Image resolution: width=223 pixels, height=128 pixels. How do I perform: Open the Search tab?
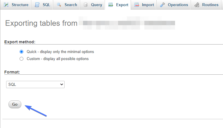(66, 5)
